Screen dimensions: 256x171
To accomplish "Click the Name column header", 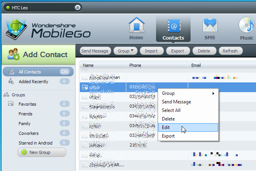I will point(103,65).
